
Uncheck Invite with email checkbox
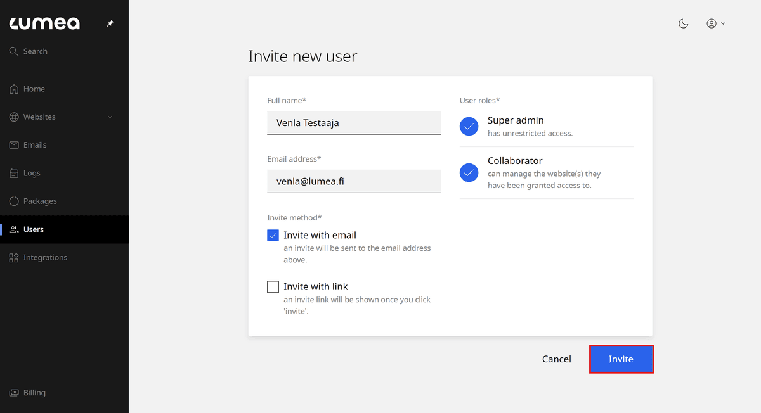[273, 235]
